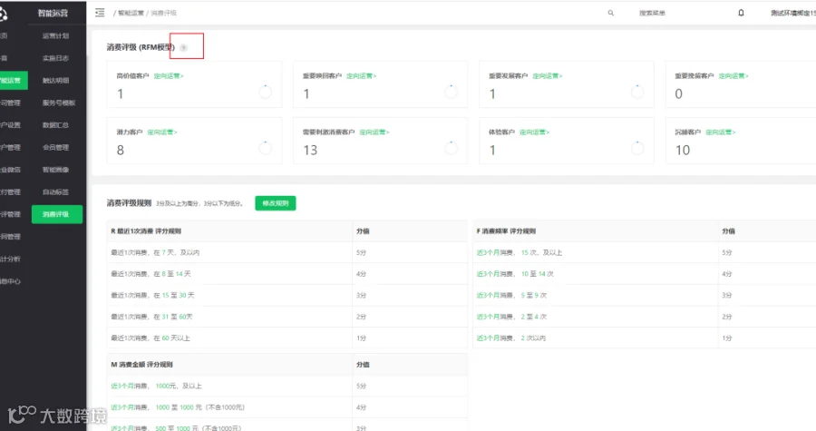Image resolution: width=816 pixels, height=431 pixels.
Task: Click row '最近1次消费，在 31 至 60天'
Action: pyautogui.click(x=287, y=317)
